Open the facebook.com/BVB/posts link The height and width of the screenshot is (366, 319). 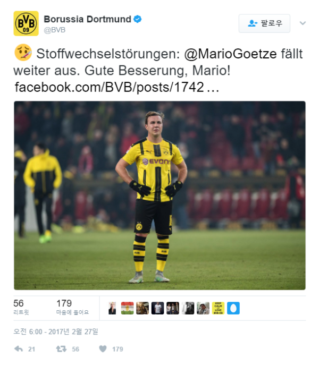coord(117,87)
